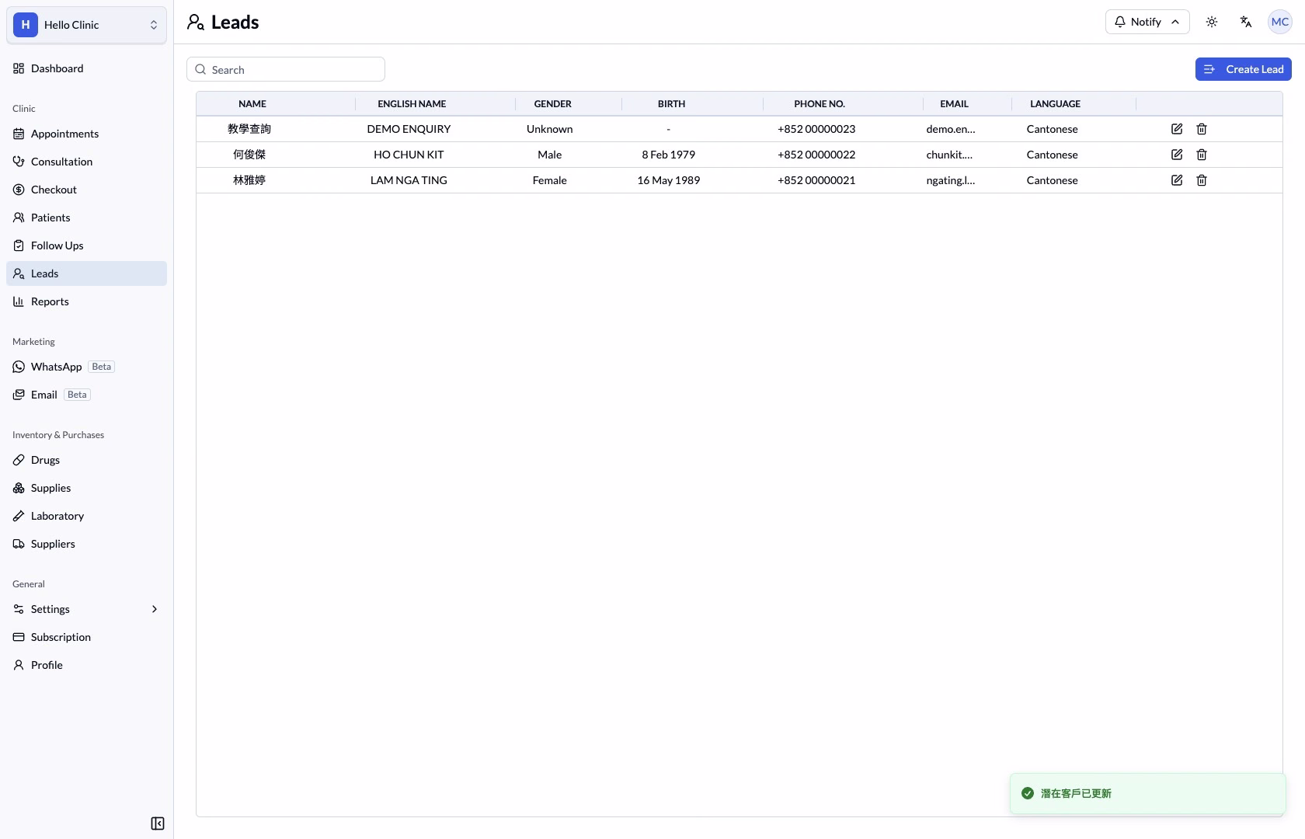This screenshot has height=839, width=1305.
Task: Open Appointments page
Action: pos(86,134)
